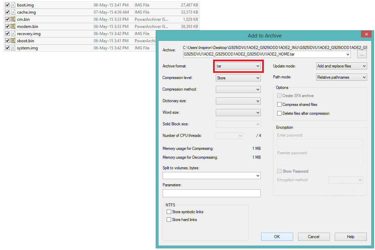Click the Parameters text field
The height and width of the screenshot is (250, 375).
point(211,193)
